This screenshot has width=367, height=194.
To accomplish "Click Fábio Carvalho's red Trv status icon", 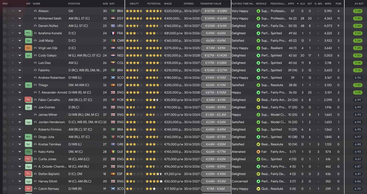I will coord(28,100).
